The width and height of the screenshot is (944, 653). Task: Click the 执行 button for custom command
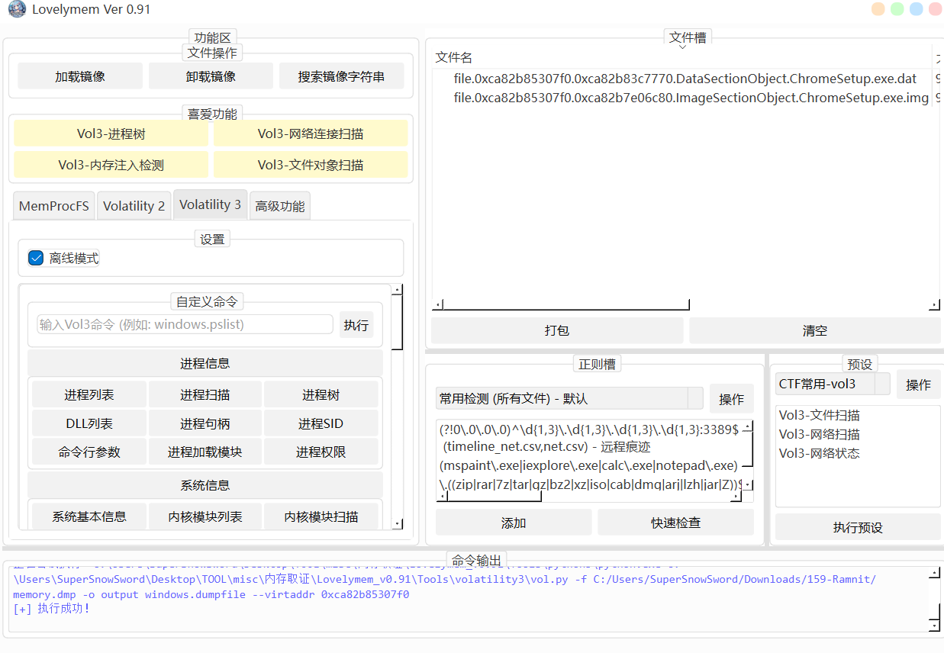coord(356,325)
